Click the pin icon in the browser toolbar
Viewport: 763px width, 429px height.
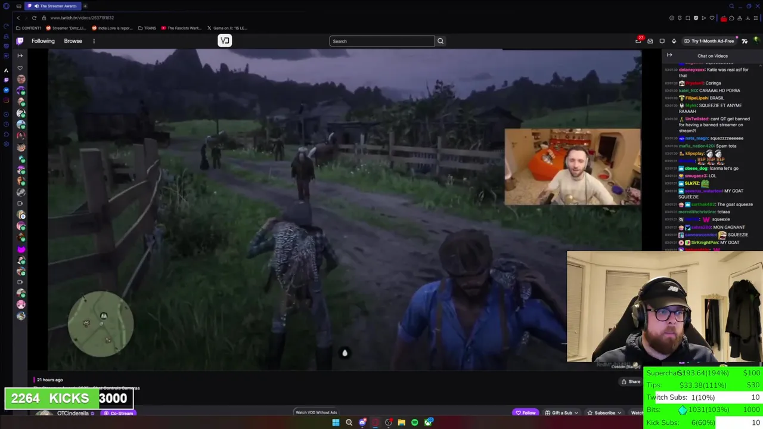[680, 18]
